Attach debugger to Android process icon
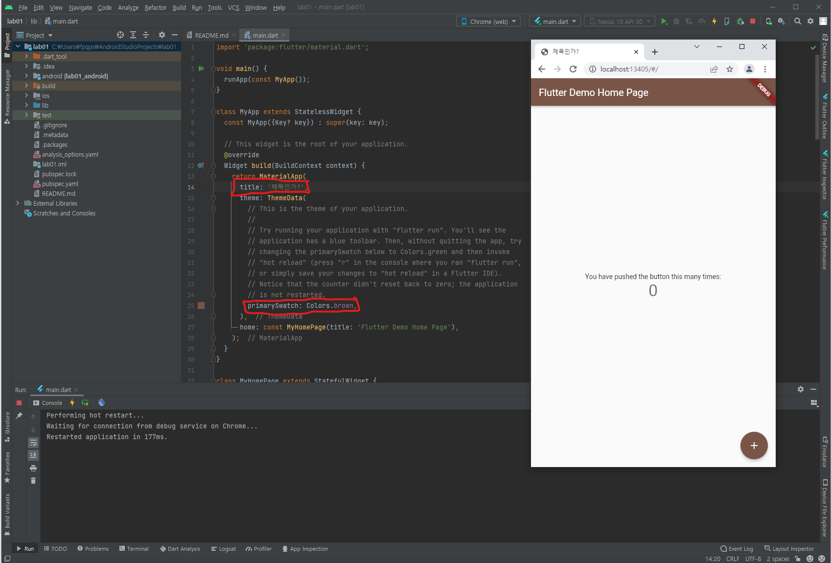The width and height of the screenshot is (831, 563). (x=740, y=22)
